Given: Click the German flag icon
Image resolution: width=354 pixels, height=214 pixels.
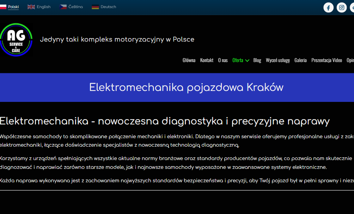Looking at the screenshot, I should point(95,7).
